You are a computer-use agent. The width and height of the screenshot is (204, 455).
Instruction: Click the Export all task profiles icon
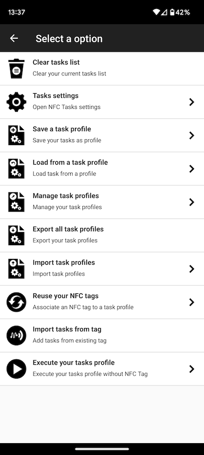16,235
